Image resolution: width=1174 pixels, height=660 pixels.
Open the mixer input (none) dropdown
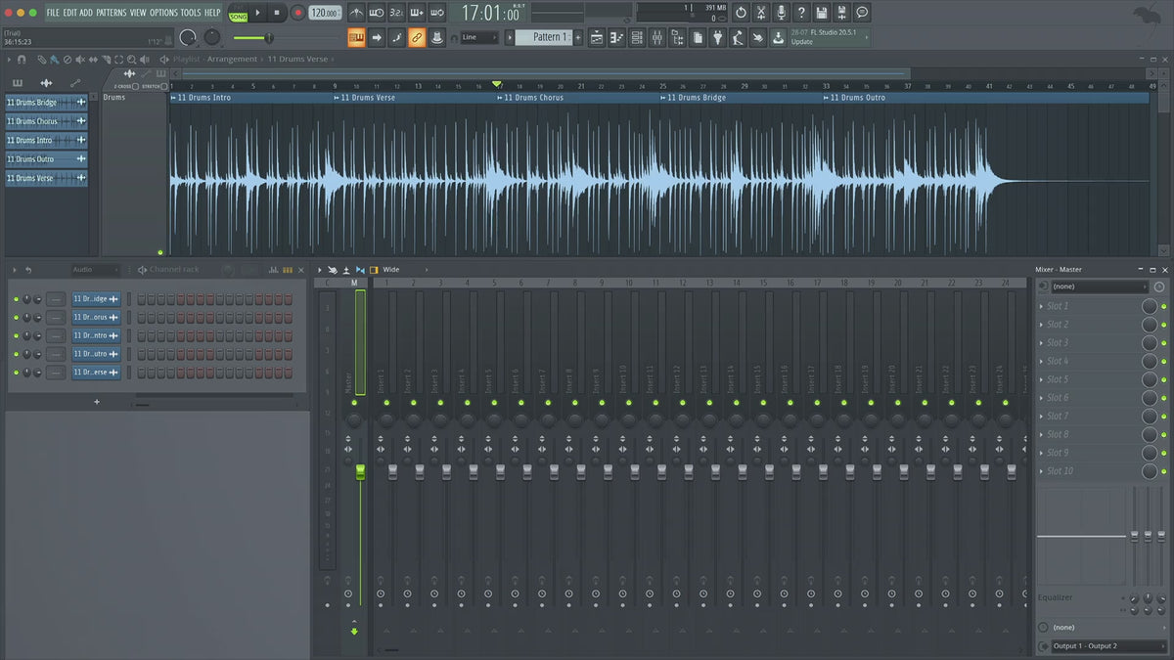point(1099,286)
